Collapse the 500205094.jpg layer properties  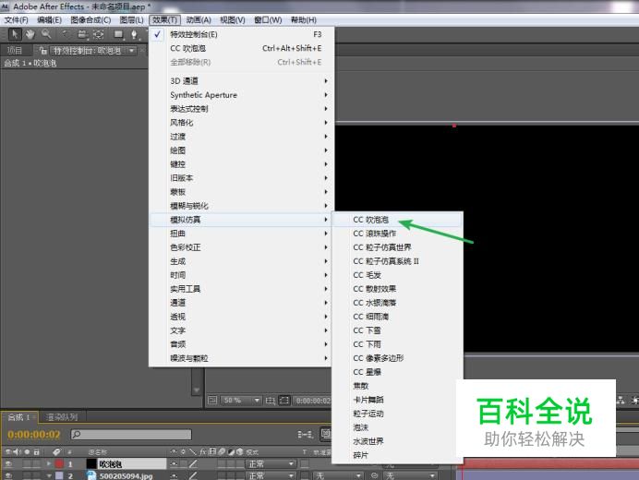pos(49,475)
